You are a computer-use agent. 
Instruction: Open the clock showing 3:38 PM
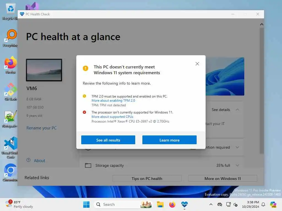pos(251,204)
